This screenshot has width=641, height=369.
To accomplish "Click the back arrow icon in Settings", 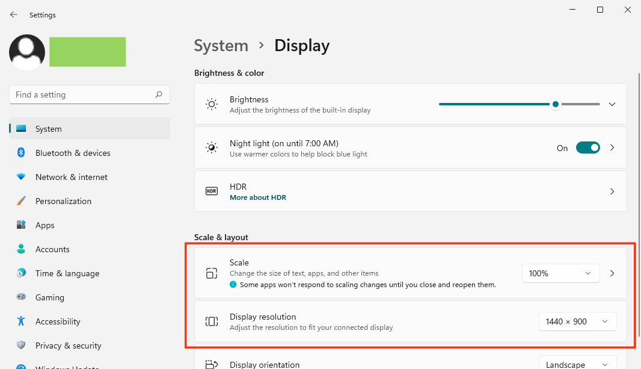I will [13, 14].
